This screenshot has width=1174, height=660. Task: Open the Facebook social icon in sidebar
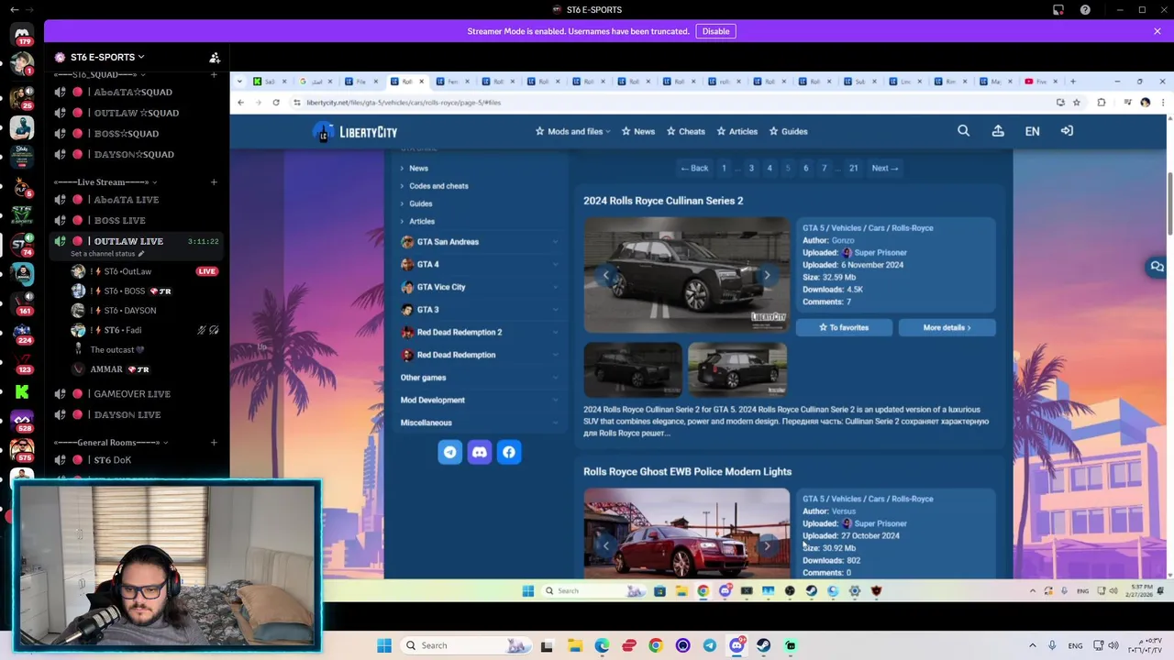click(x=509, y=452)
